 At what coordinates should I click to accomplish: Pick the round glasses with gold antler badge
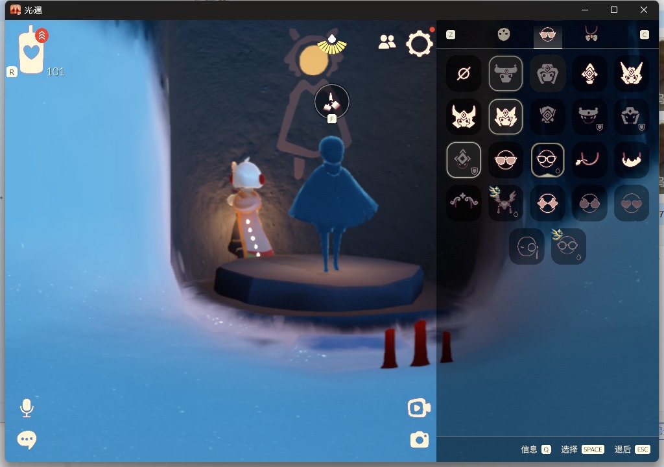point(568,246)
